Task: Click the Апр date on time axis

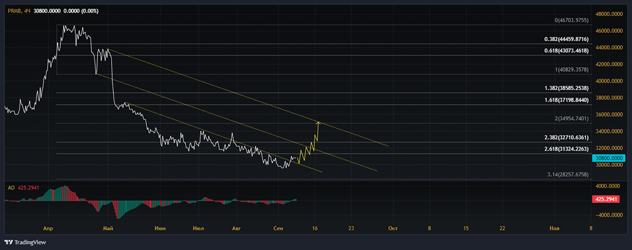Action: coord(48,229)
